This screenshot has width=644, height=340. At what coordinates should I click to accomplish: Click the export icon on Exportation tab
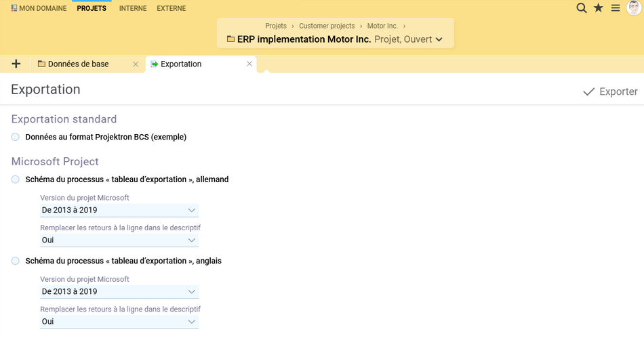click(154, 64)
